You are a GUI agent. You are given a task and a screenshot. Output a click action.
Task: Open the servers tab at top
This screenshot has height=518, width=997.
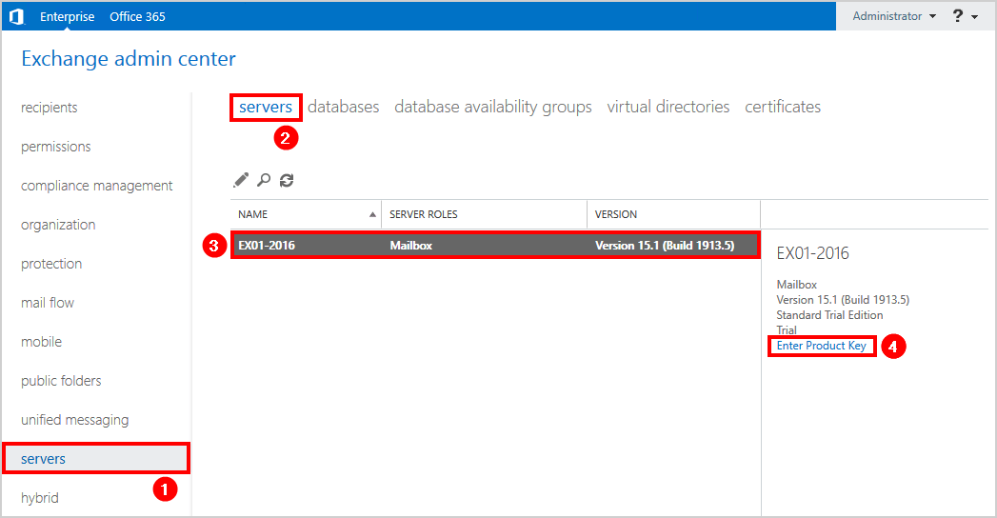(x=266, y=107)
